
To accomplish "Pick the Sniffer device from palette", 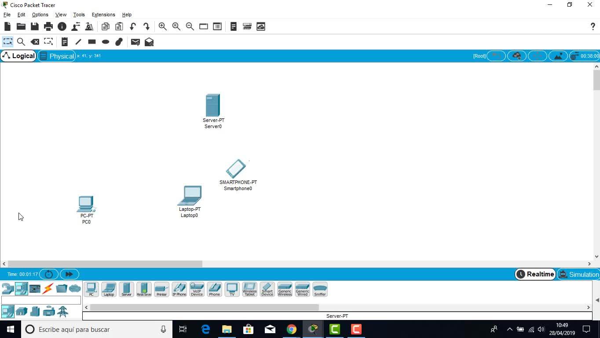I will [x=320, y=289].
